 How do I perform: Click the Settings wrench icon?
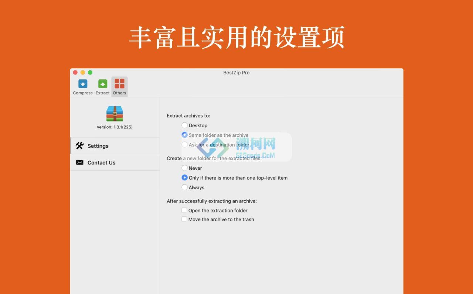tap(79, 146)
